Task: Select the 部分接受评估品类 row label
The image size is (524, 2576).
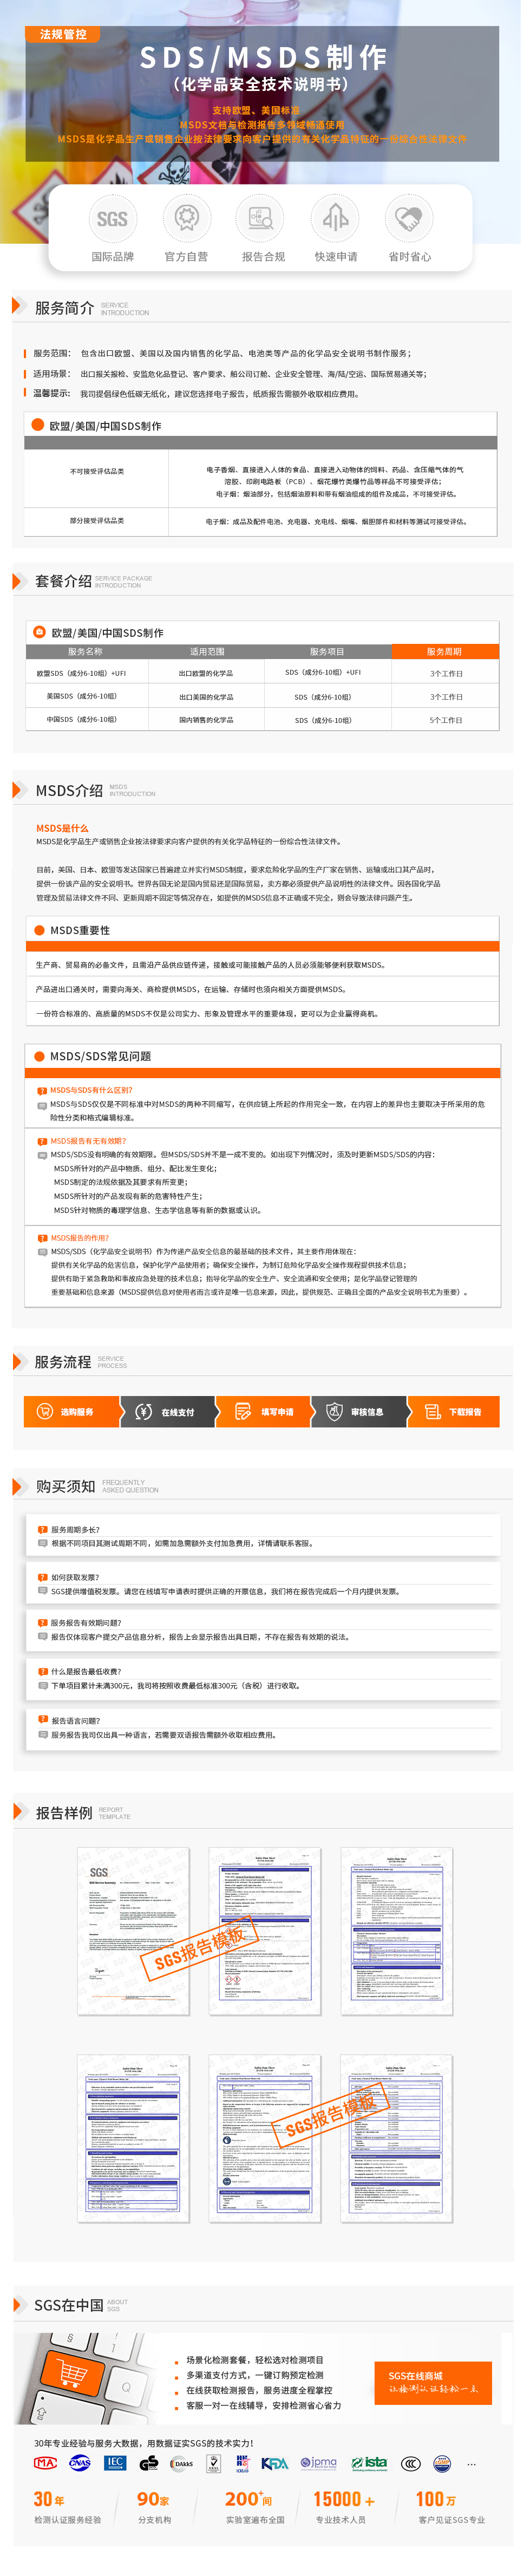Action: click(x=97, y=520)
